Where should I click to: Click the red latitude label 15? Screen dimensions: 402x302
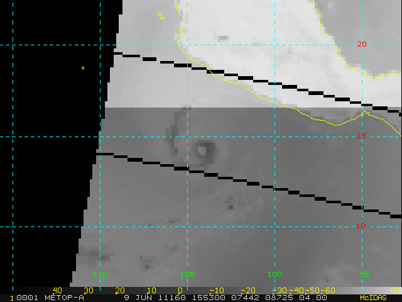tap(361, 136)
